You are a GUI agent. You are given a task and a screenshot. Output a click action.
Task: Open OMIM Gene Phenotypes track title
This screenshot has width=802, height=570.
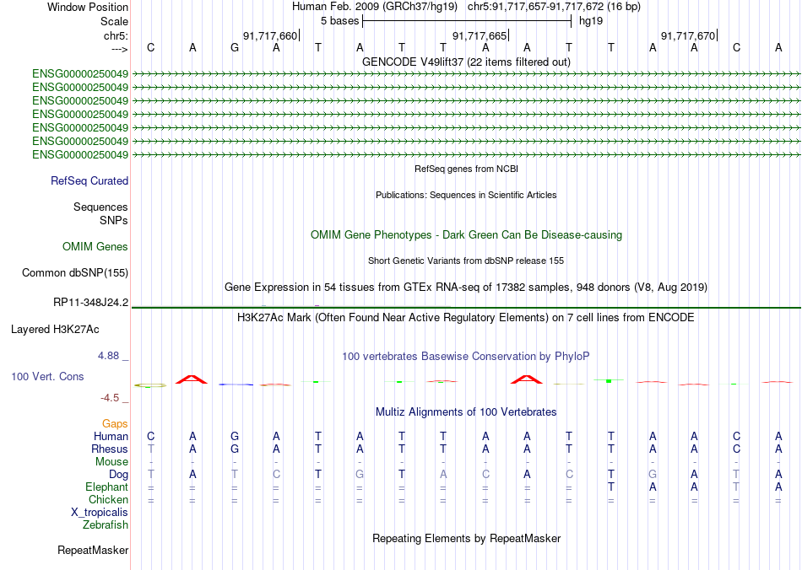[466, 235]
